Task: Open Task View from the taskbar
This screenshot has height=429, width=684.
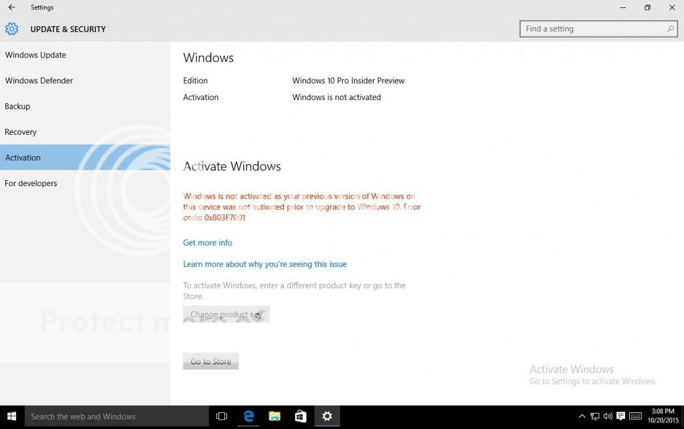Action: pos(222,416)
